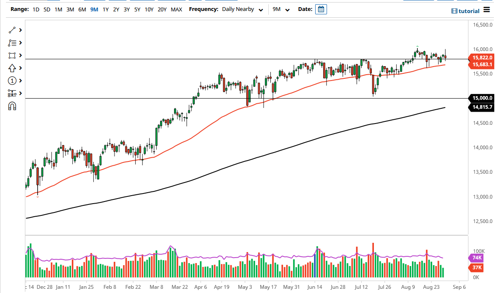Image resolution: width=496 pixels, height=293 pixels.
Task: Select the arrow annotation tool
Action: pos(12,68)
